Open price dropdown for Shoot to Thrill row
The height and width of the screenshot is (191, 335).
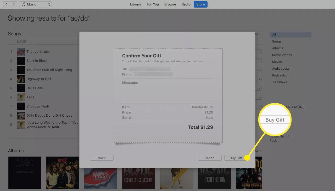tap(259, 106)
